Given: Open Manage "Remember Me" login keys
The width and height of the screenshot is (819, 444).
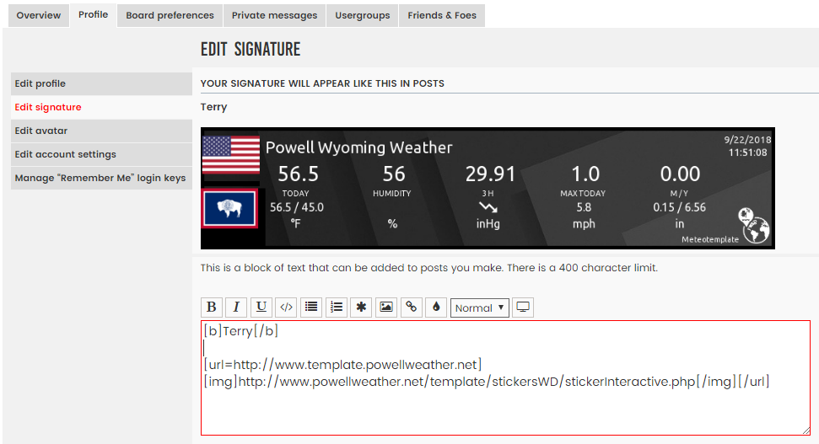Looking at the screenshot, I should (101, 178).
